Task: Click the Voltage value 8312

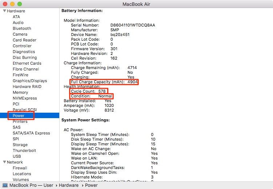Action: [109, 110]
